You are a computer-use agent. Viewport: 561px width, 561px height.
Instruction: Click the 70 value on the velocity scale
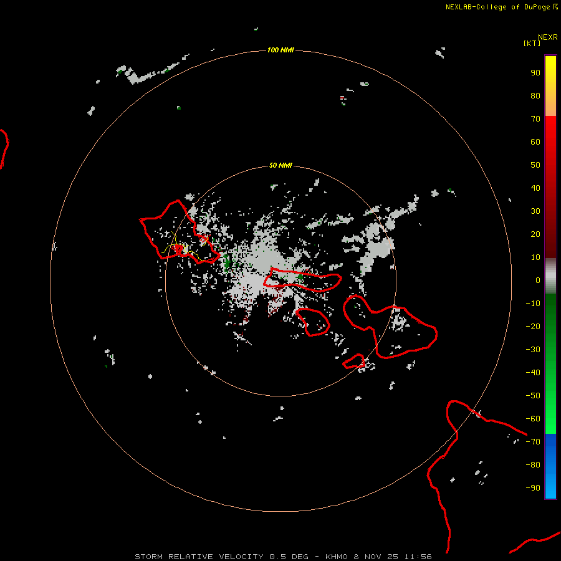coord(535,119)
